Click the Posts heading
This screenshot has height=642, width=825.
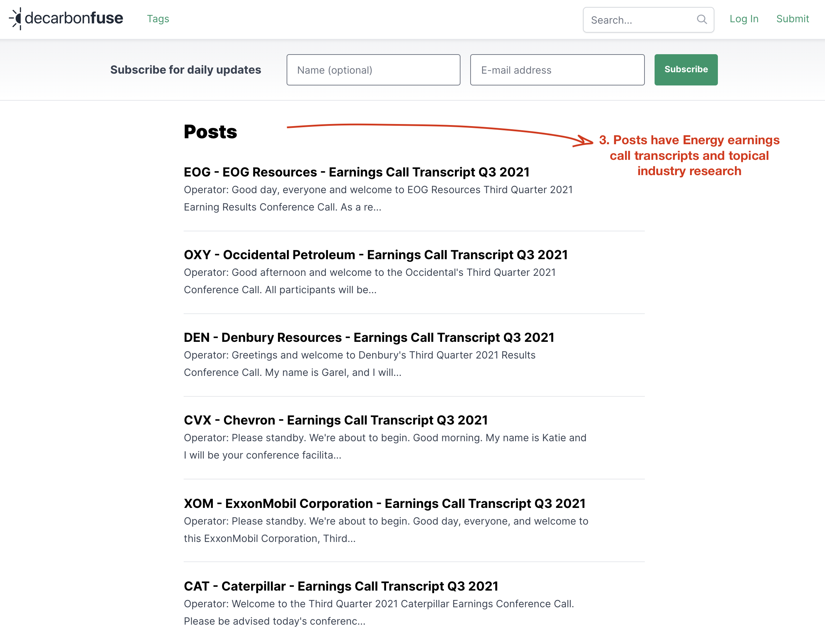[210, 132]
